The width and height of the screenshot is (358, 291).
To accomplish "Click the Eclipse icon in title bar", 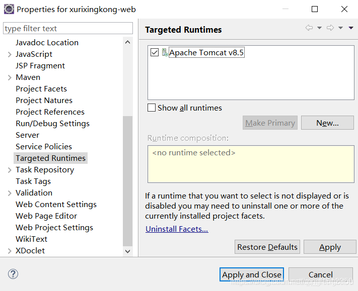I will click(x=9, y=10).
